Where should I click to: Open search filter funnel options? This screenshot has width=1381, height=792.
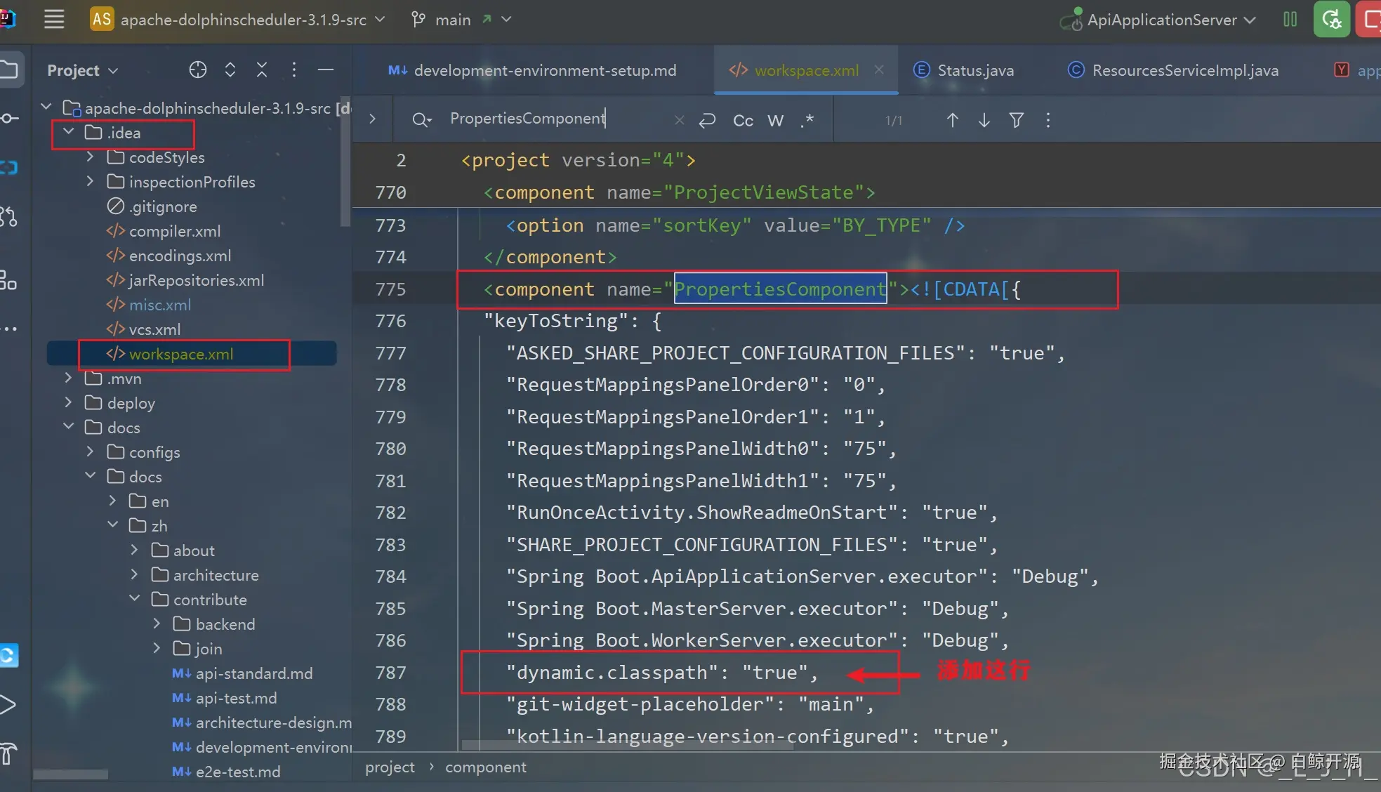[x=1016, y=120]
